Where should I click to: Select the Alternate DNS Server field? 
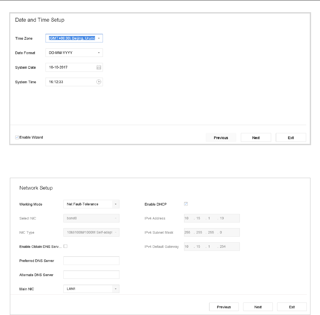pos(91,275)
